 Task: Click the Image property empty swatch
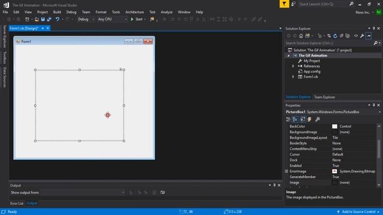point(335,183)
